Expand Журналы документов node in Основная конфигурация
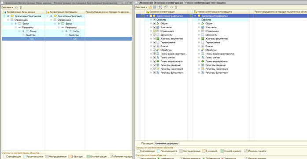 pyautogui.click(x=151, y=39)
